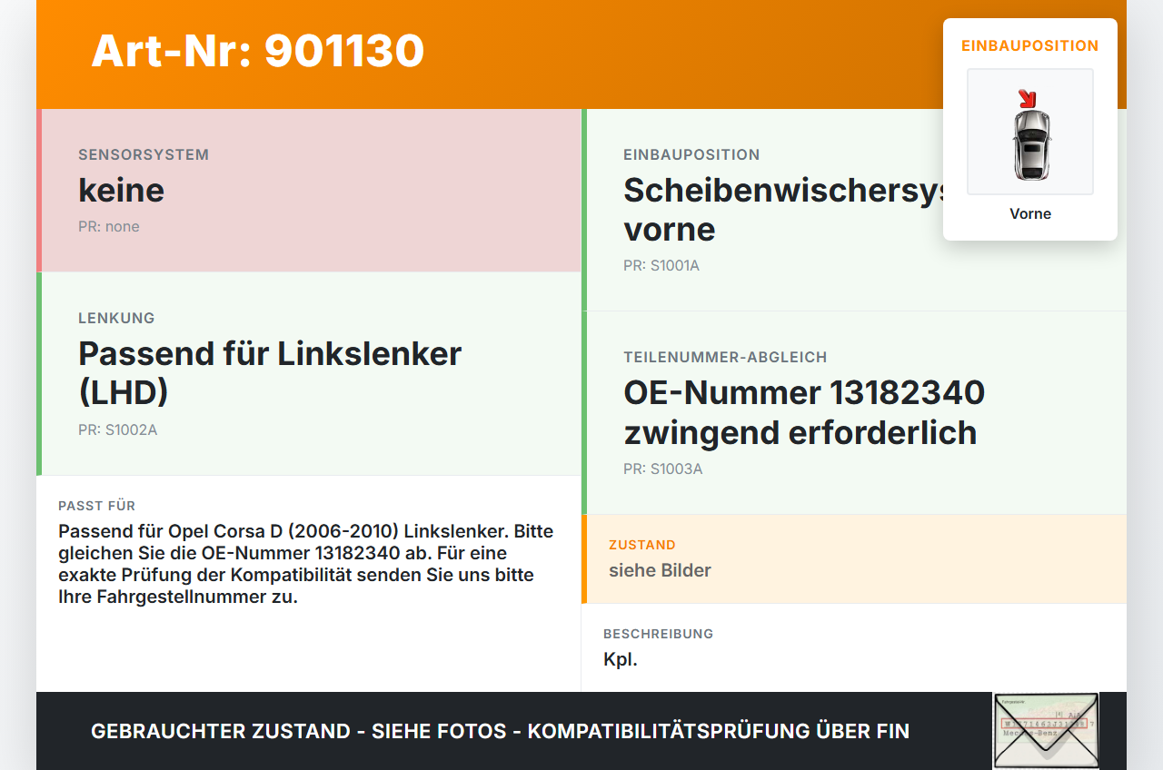The width and height of the screenshot is (1163, 770).
Task: Click the SENSORSYSTEM section label
Action: click(x=144, y=154)
